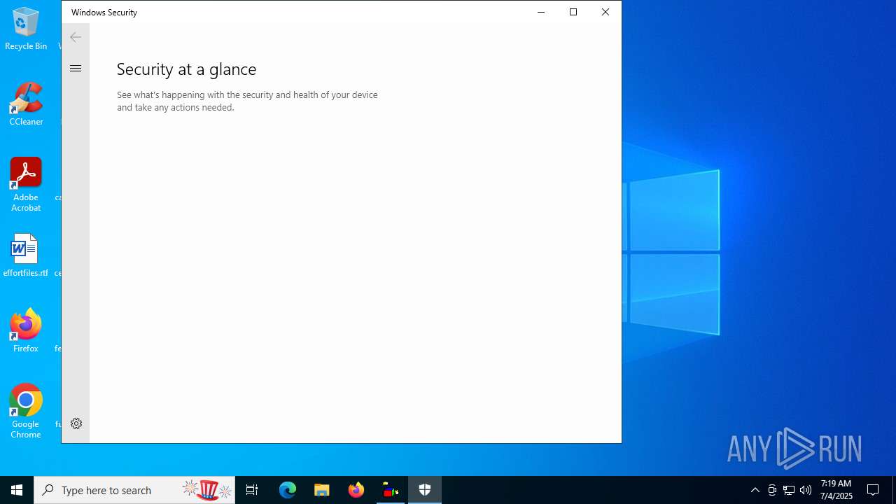The width and height of the screenshot is (896, 504).
Task: Open File Explorer from the taskbar
Action: click(322, 490)
